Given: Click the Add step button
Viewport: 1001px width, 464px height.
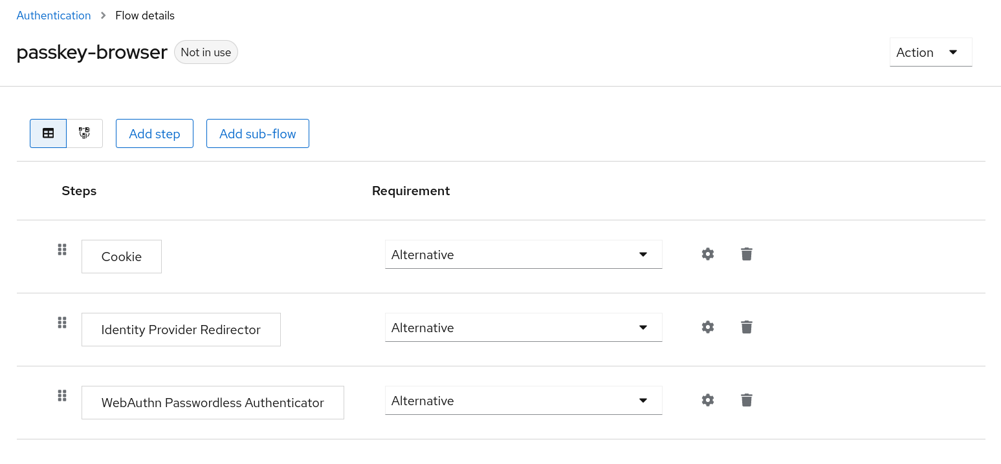Looking at the screenshot, I should (154, 134).
